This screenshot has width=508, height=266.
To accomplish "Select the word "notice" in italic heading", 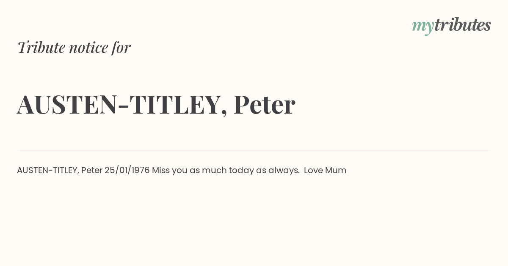I will point(88,48).
